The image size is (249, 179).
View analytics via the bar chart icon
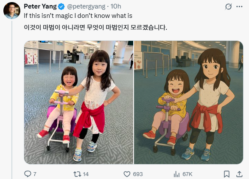click(176, 174)
